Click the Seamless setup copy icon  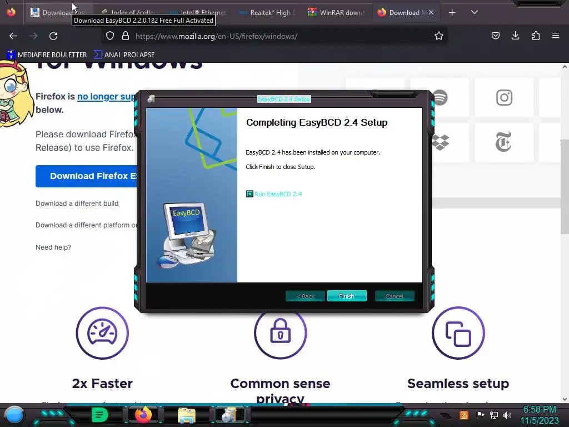click(458, 333)
